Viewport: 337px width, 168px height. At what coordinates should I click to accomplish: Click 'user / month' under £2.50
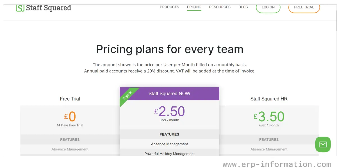169,120
